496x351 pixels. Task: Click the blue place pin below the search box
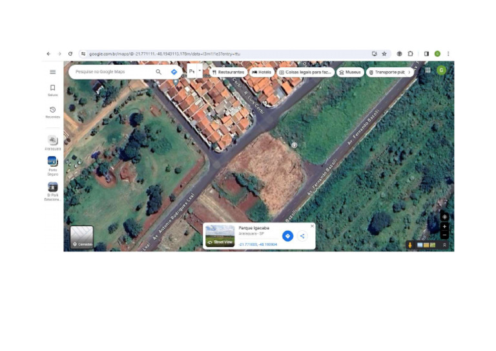pyautogui.click(x=176, y=81)
